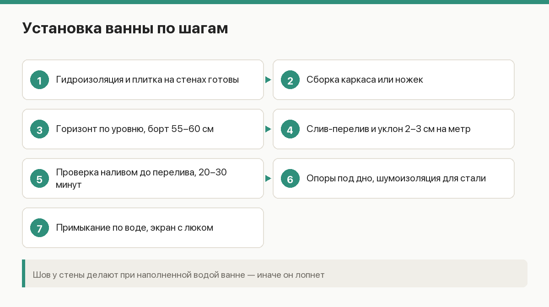The width and height of the screenshot is (549, 307).
Task: Click text "Примыкание по воде, экран с люком"
Action: pos(135,228)
